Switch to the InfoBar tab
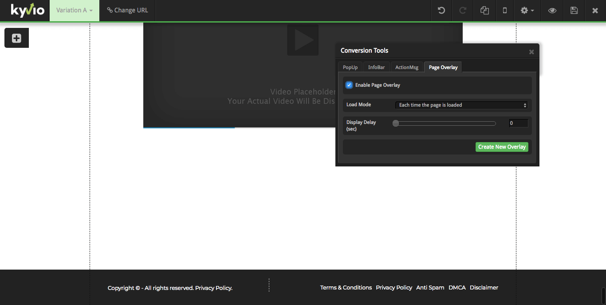The width and height of the screenshot is (606, 305). [x=377, y=67]
